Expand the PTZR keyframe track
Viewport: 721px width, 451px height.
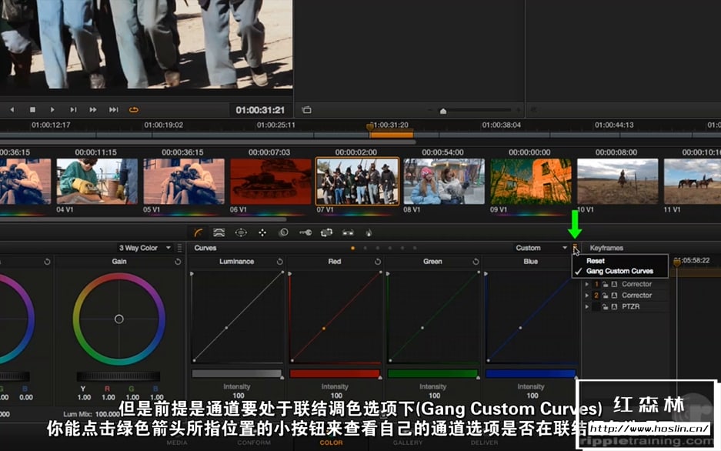pyautogui.click(x=587, y=306)
